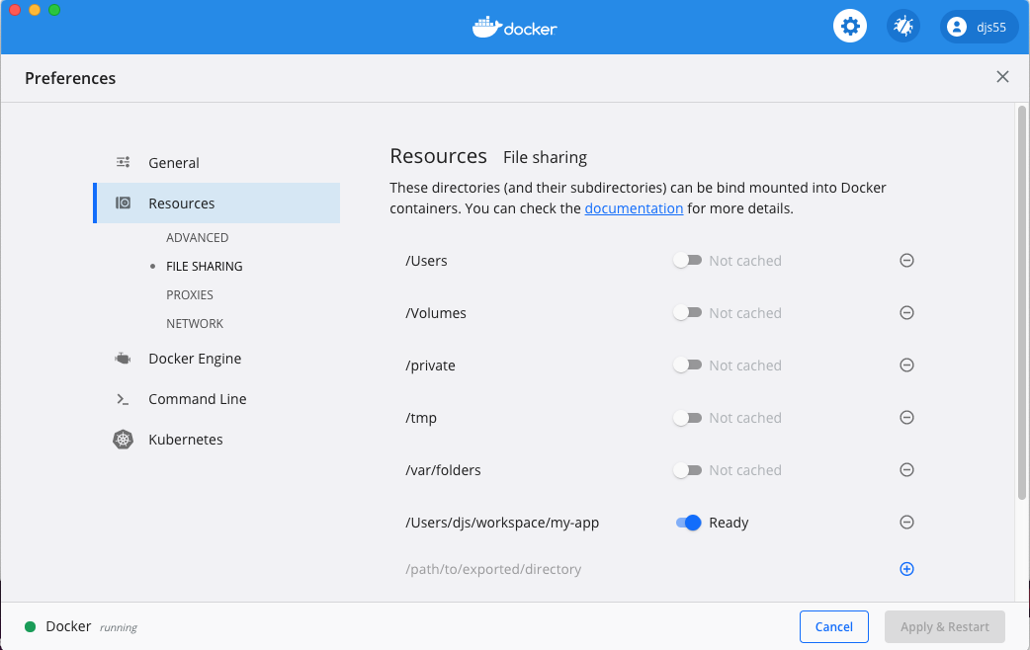Click the Docker whale logo in header
Screen dimensions: 1030x650
point(514,27)
